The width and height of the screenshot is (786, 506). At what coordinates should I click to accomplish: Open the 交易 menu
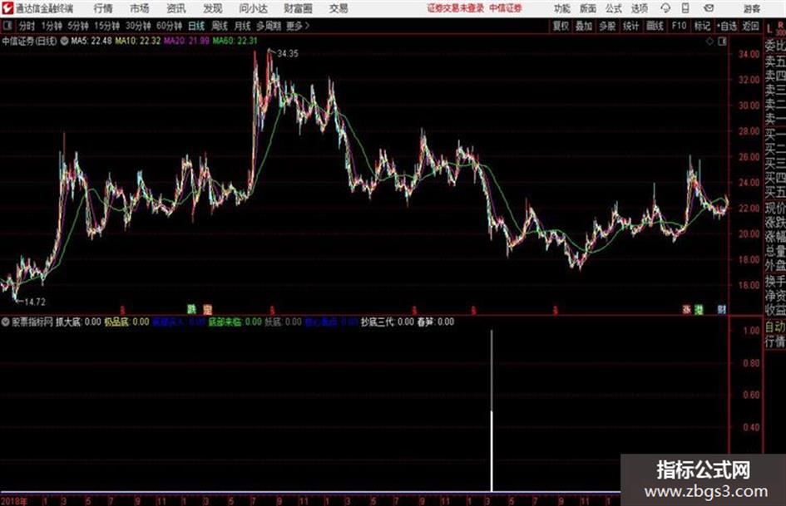[339, 8]
